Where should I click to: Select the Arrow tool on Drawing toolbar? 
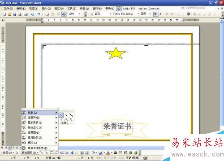47,153
